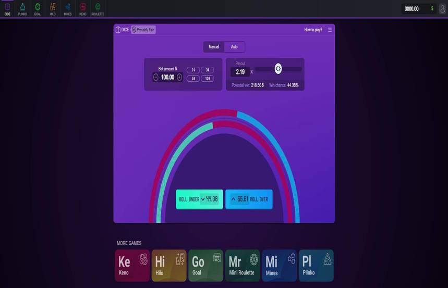The height and width of the screenshot is (288, 448).
Task: Toggle the Provably Fair badge
Action: pos(143,30)
